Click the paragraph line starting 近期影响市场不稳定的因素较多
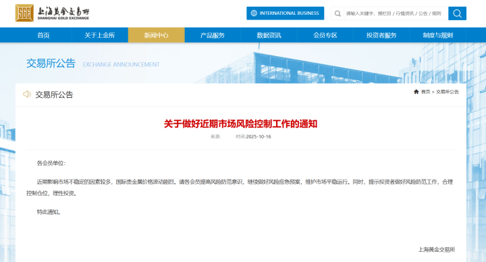The width and height of the screenshot is (486, 262). 245,182
